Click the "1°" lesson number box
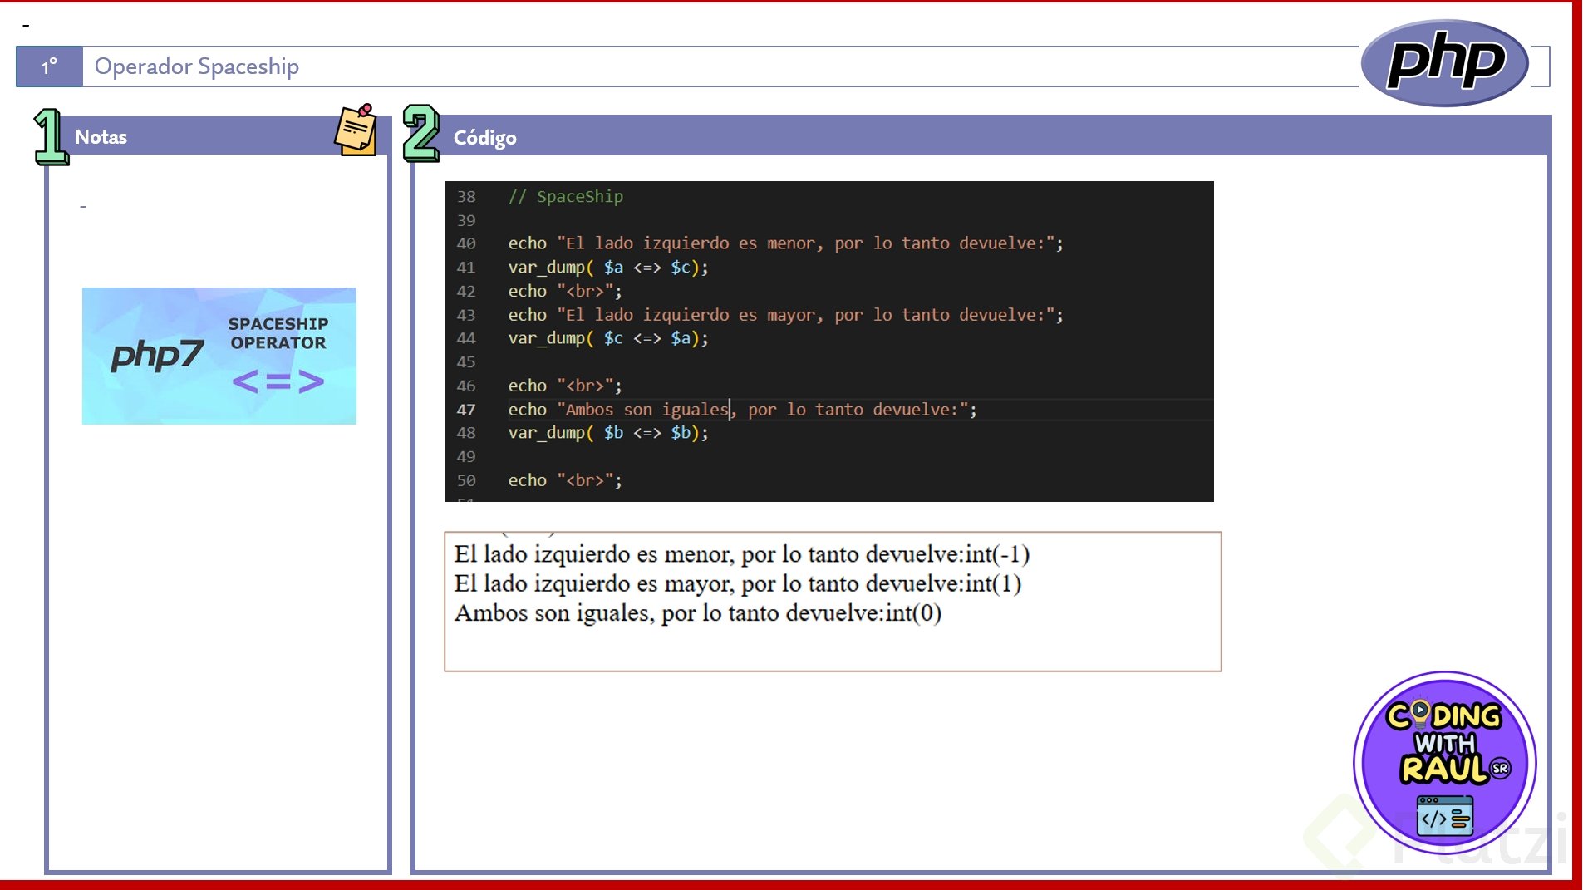This screenshot has height=890, width=1583. [50, 66]
